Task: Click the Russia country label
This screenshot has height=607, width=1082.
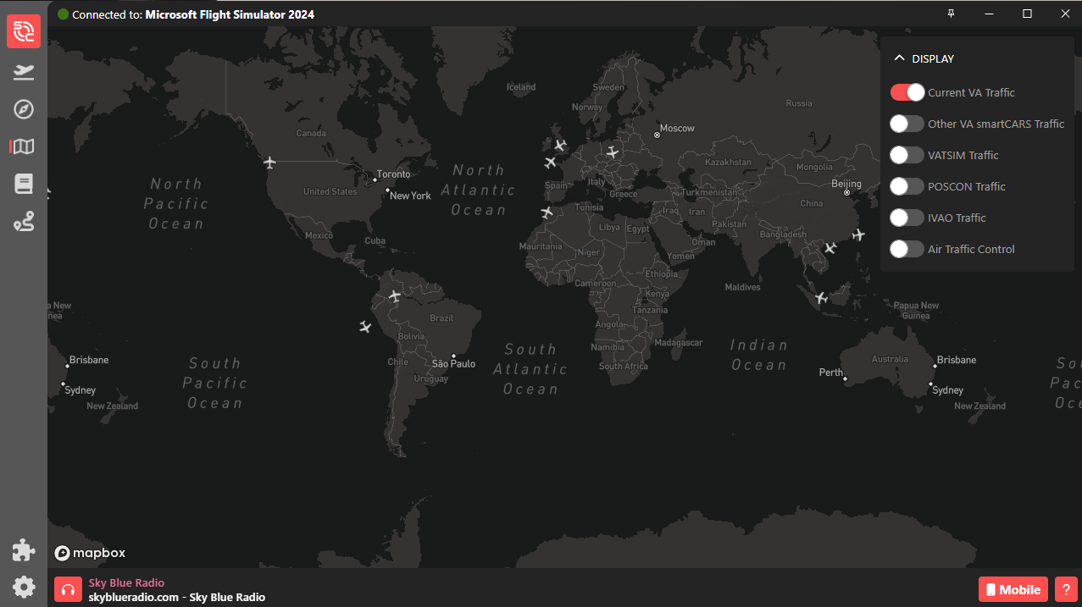Action: 799,103
